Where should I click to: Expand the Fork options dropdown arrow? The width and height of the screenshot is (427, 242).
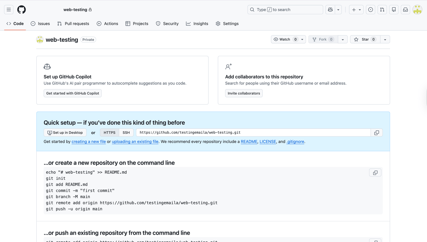pyautogui.click(x=343, y=39)
